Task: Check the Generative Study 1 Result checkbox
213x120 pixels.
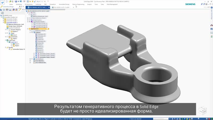Action: pos(34,54)
